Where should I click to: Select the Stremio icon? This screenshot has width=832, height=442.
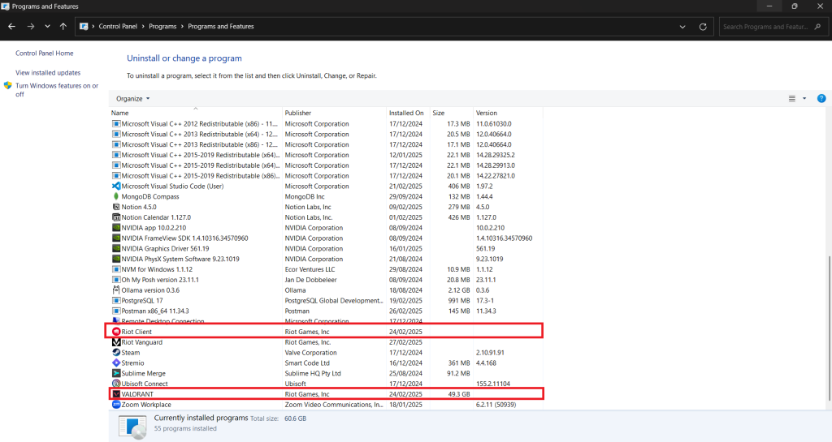click(x=116, y=363)
